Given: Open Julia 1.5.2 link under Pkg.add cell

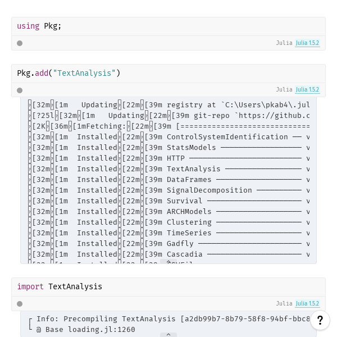Looking at the screenshot, I should (307, 90).
